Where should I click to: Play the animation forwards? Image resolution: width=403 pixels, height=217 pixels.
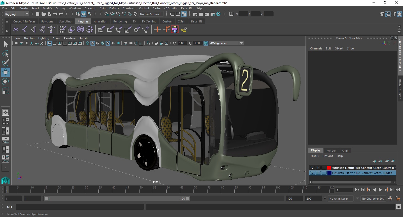[x=380, y=190]
